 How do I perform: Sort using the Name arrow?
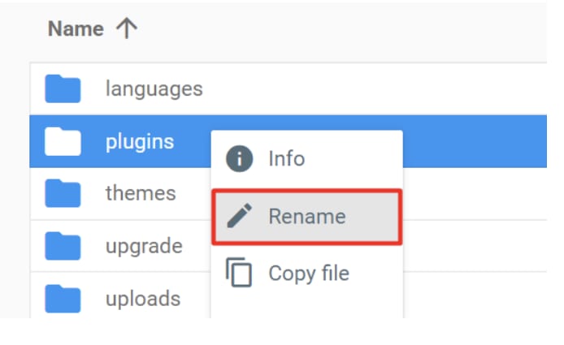126,29
